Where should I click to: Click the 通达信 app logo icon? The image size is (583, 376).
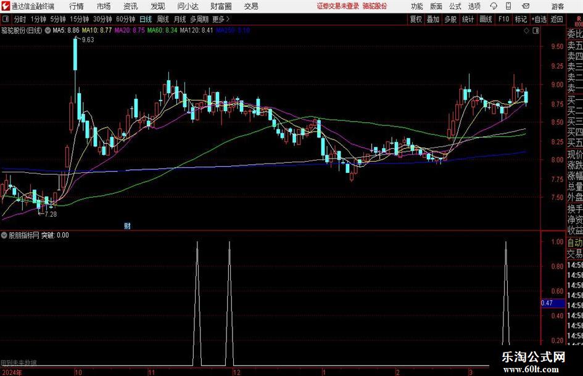6,6
